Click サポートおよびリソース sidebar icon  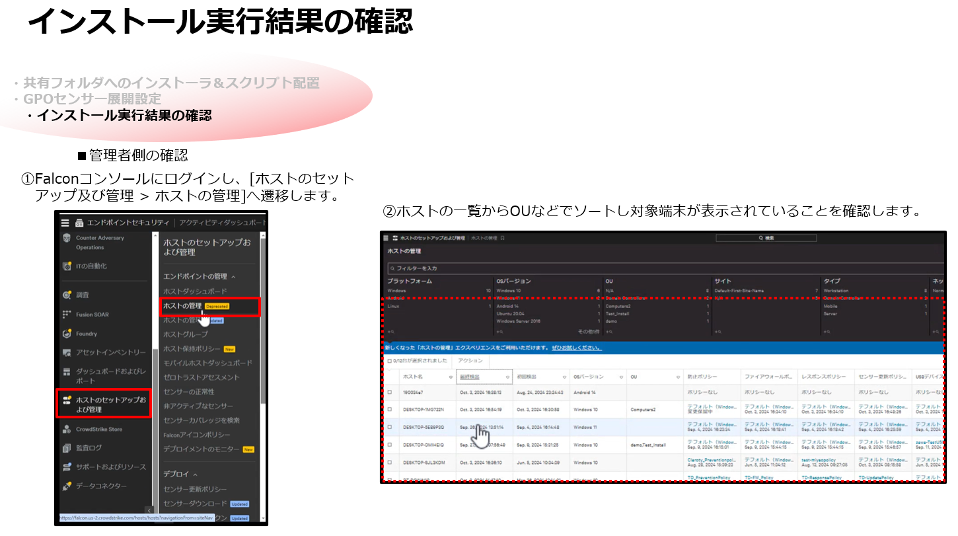tap(67, 467)
